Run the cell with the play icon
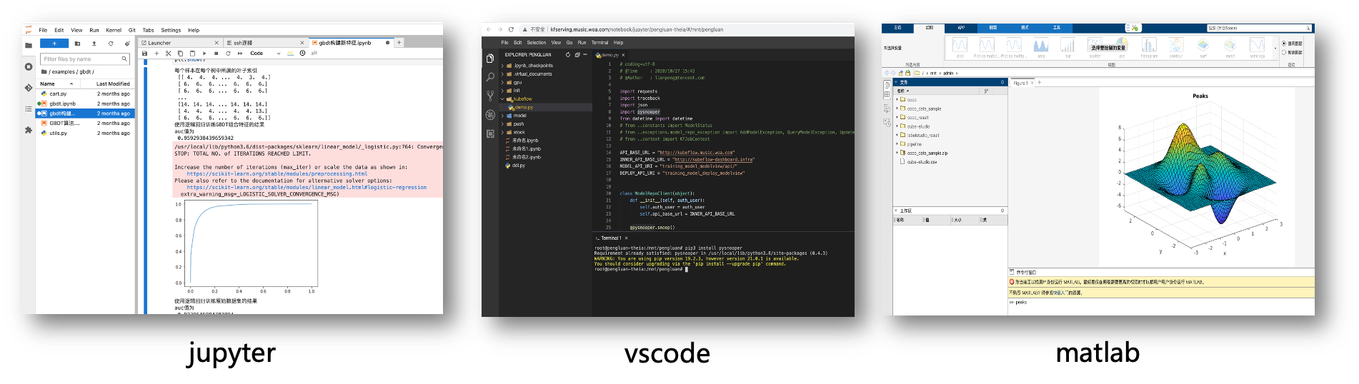 pyautogui.click(x=204, y=54)
